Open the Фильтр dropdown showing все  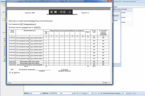tap(36, 93)
